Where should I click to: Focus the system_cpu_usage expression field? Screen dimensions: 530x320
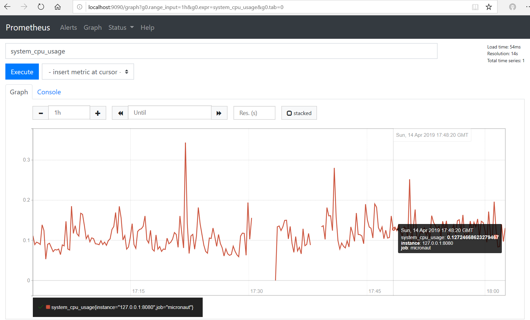221,51
